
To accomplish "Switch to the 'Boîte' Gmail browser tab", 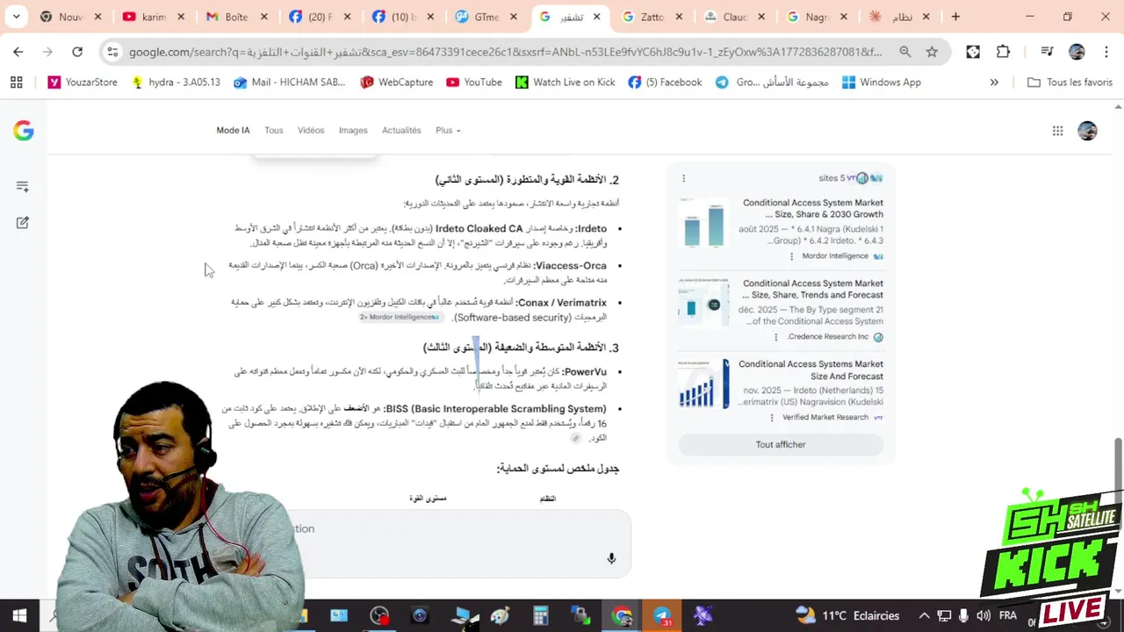I will pos(235,17).
